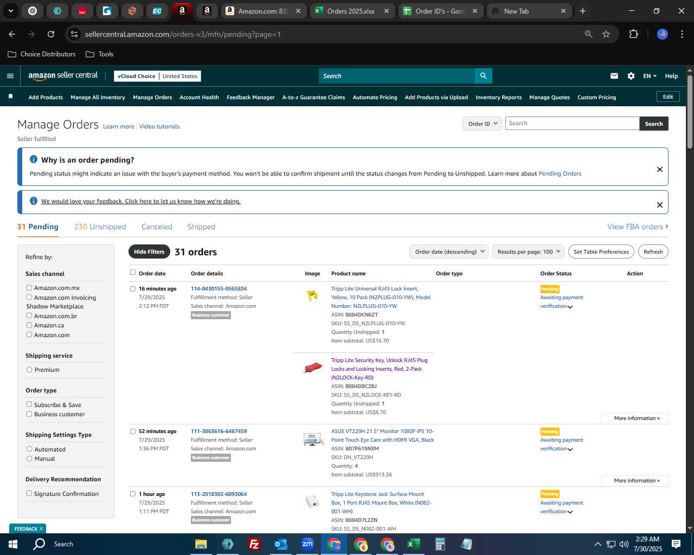Show hidden system tray icons
694x555 pixels.
pos(597,544)
